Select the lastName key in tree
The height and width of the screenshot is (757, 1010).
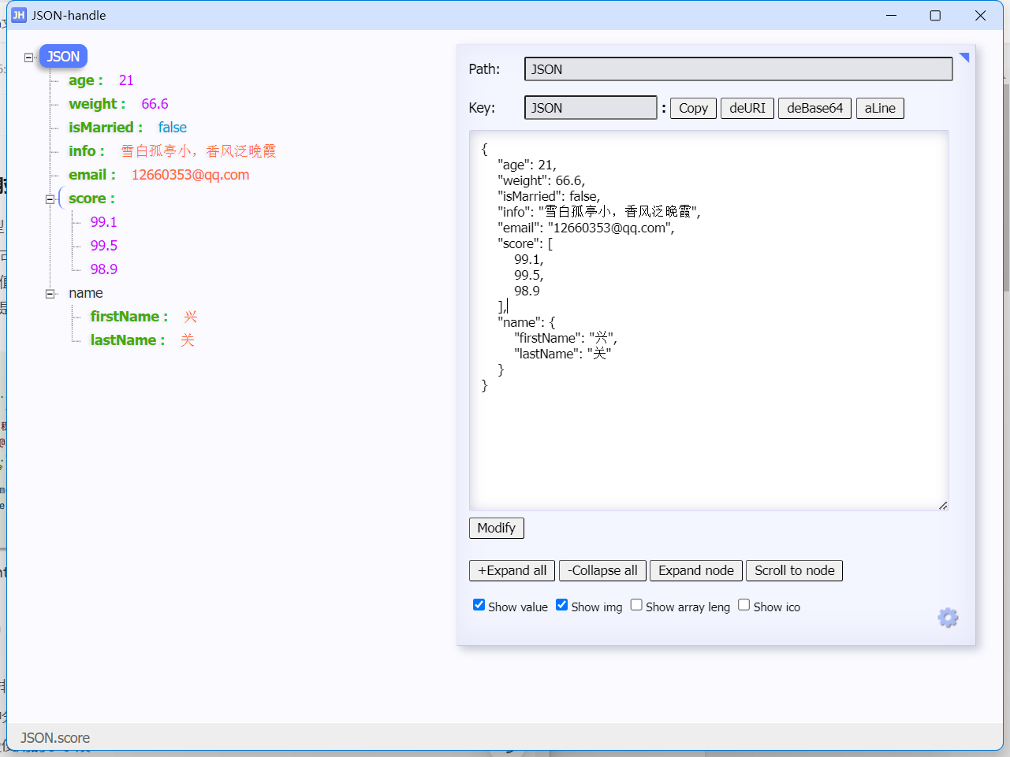(128, 340)
